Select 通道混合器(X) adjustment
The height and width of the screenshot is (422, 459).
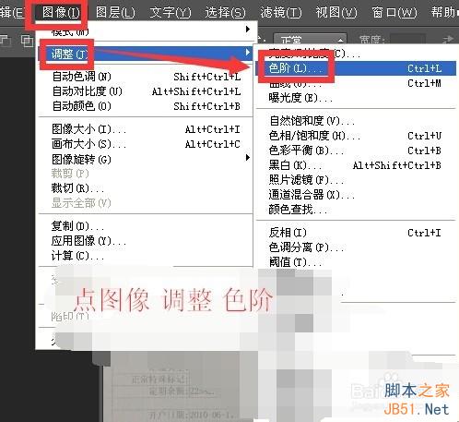coord(356,195)
